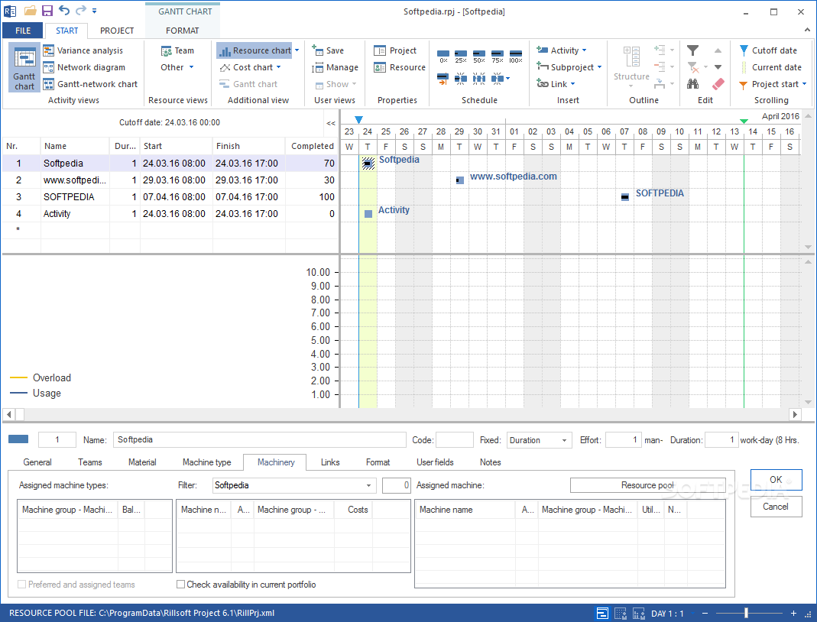Click the filter funnel icon

(x=692, y=50)
